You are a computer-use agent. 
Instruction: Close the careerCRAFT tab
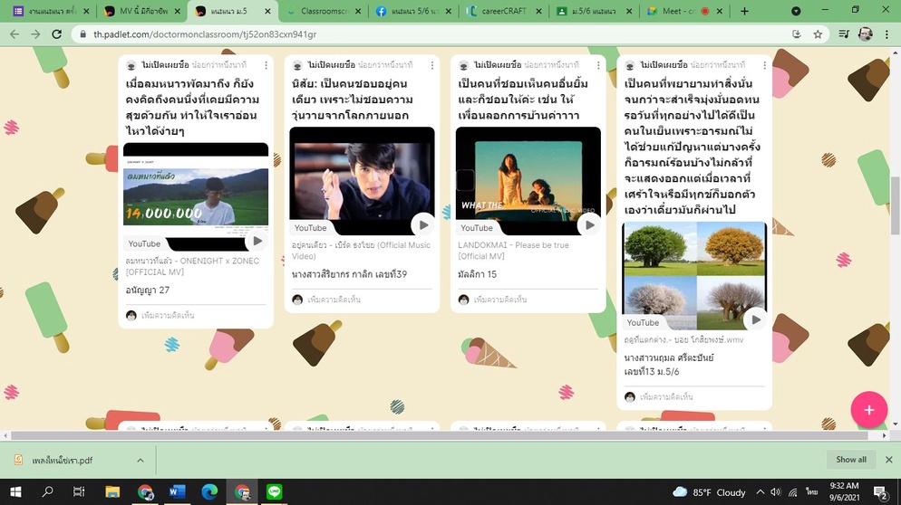pos(538,11)
